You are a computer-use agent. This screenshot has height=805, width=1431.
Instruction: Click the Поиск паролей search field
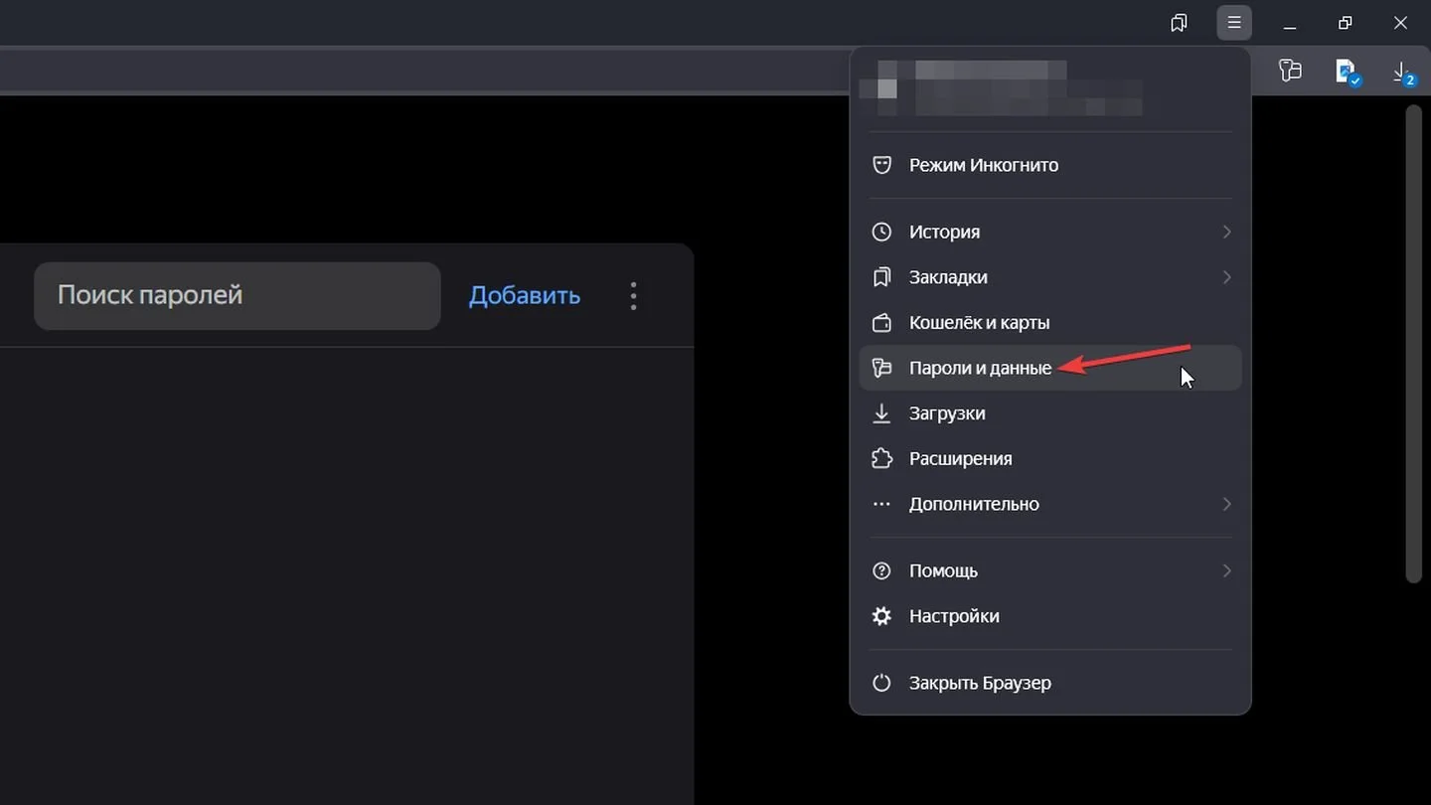pos(238,296)
